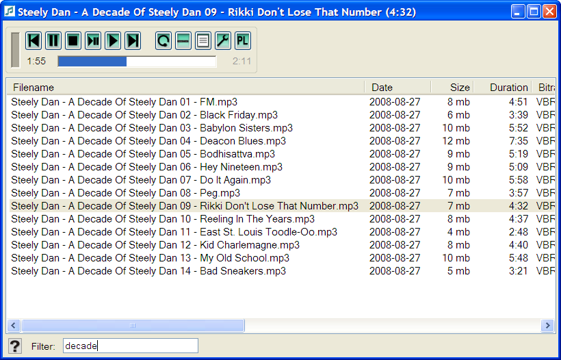
Task: Select 10 - Reeling In The Years.mp3
Action: (163, 219)
